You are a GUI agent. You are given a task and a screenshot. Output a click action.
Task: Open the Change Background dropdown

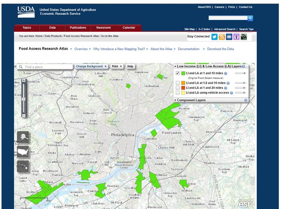(91, 66)
